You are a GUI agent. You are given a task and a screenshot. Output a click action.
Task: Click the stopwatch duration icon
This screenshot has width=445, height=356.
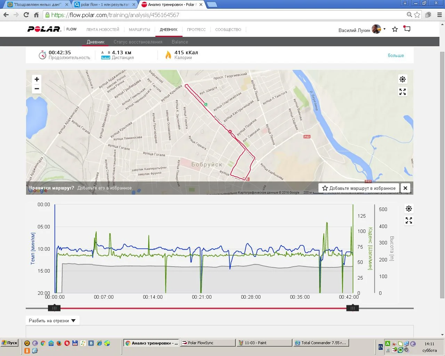coord(42,55)
